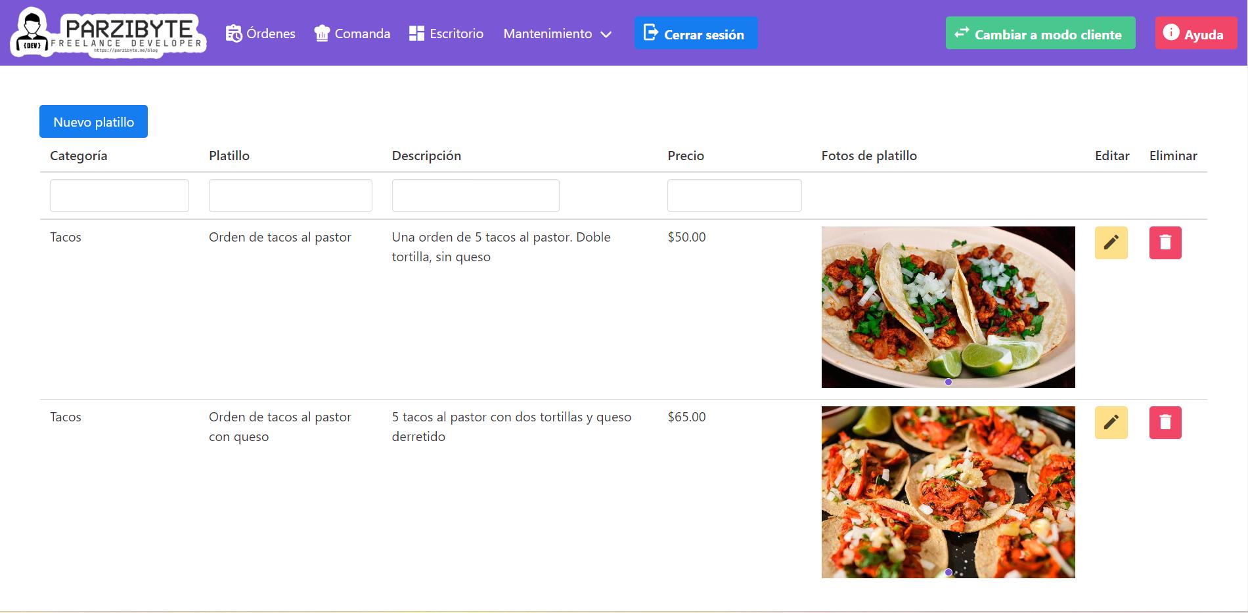Viewport: 1248px width, 613px height.
Task: Select carousel dot under first dish photo
Action: 948,382
